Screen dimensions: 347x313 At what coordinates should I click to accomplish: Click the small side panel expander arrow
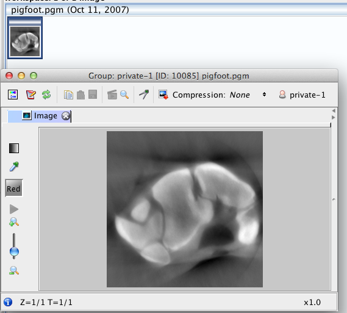tap(334, 200)
